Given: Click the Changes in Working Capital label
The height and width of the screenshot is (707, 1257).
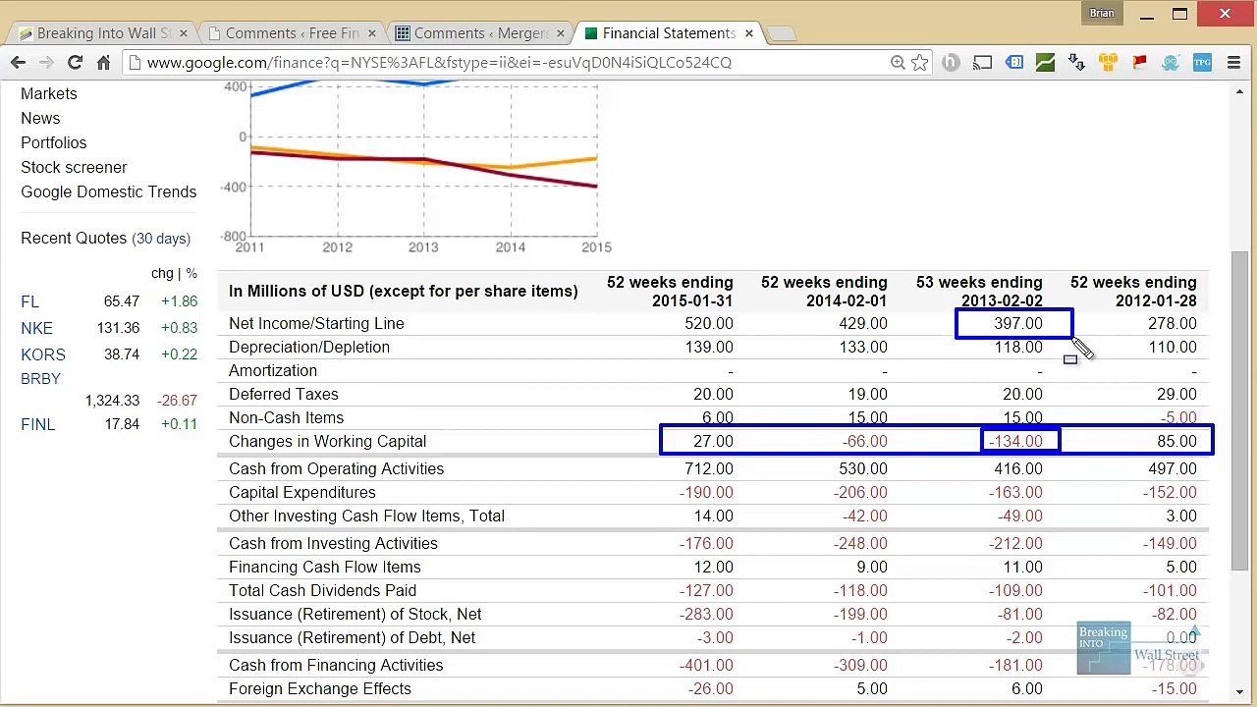Looking at the screenshot, I should tap(327, 441).
